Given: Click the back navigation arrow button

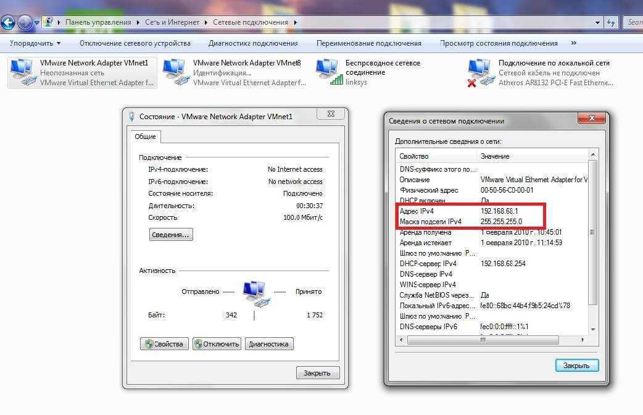Looking at the screenshot, I should click(7, 23).
